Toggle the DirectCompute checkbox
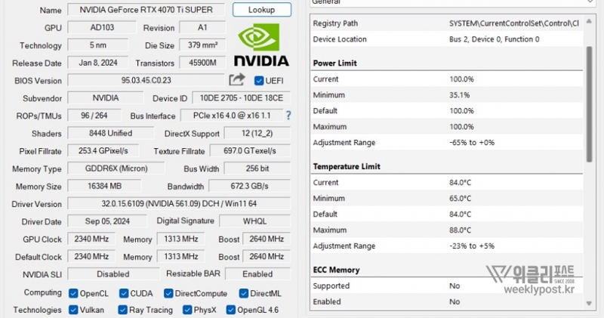 click(x=169, y=293)
